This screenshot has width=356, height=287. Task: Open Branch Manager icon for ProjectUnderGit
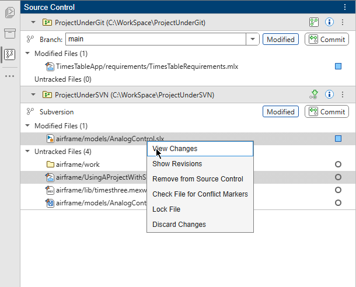point(314,22)
